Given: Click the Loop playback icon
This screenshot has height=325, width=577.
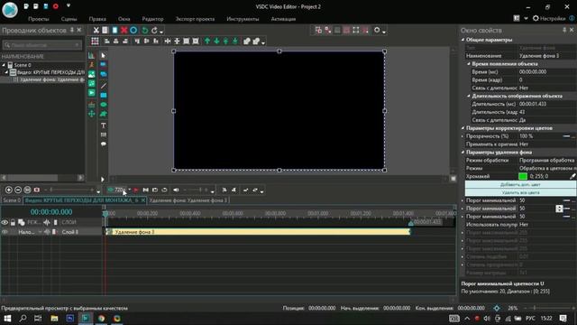Looking at the screenshot, I should pyautogui.click(x=164, y=190).
